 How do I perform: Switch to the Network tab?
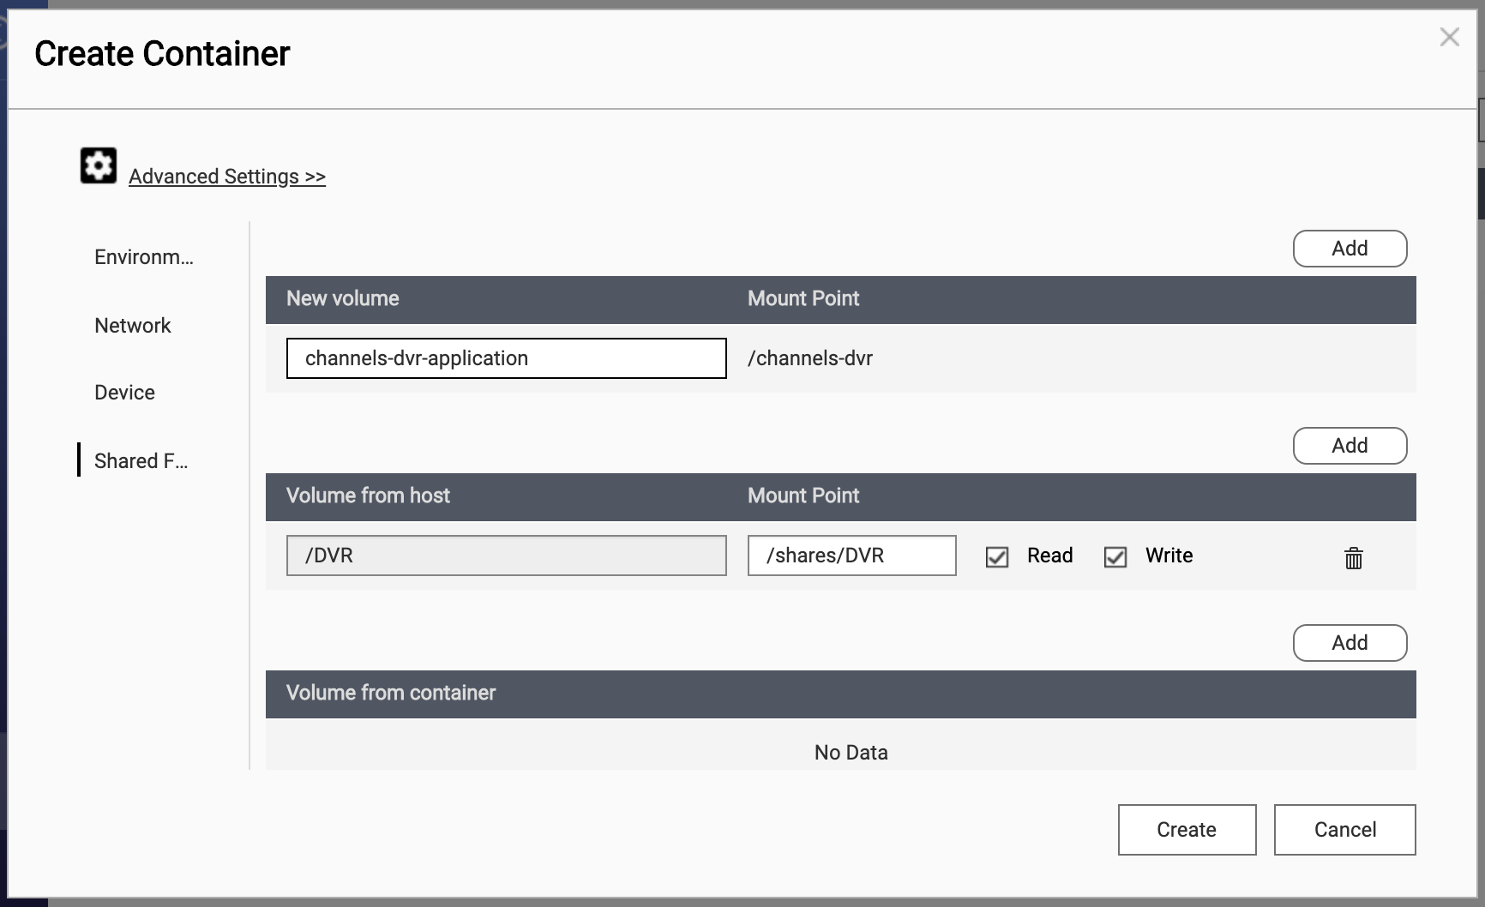click(133, 326)
